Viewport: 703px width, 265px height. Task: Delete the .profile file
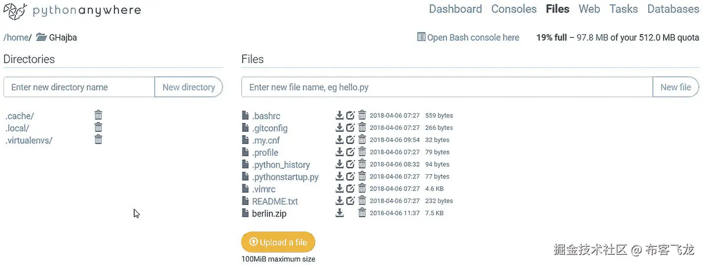tap(362, 152)
